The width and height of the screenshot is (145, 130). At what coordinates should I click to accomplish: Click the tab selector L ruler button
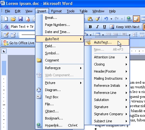point(4,51)
